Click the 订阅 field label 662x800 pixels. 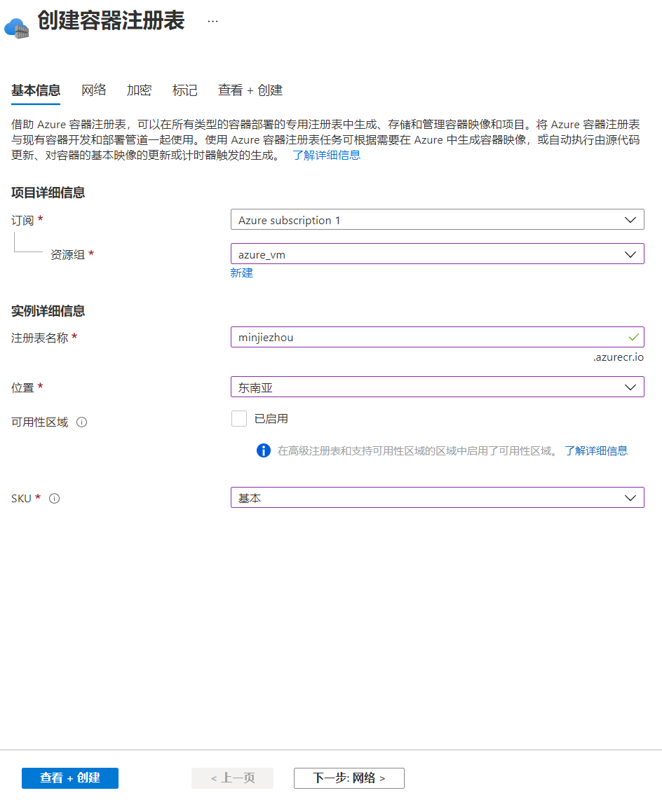[22, 221]
